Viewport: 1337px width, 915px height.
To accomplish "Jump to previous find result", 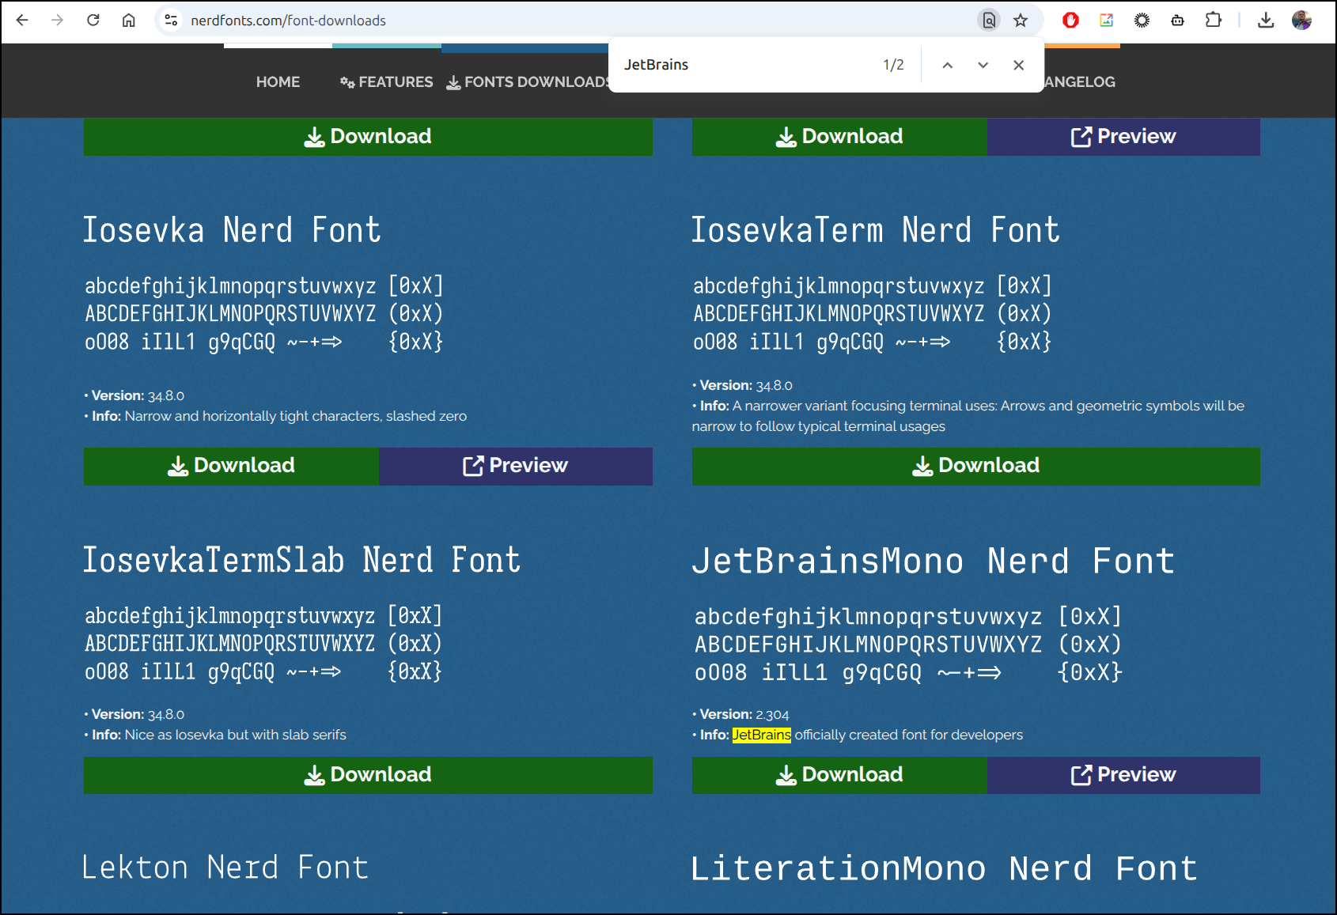I will click(947, 65).
